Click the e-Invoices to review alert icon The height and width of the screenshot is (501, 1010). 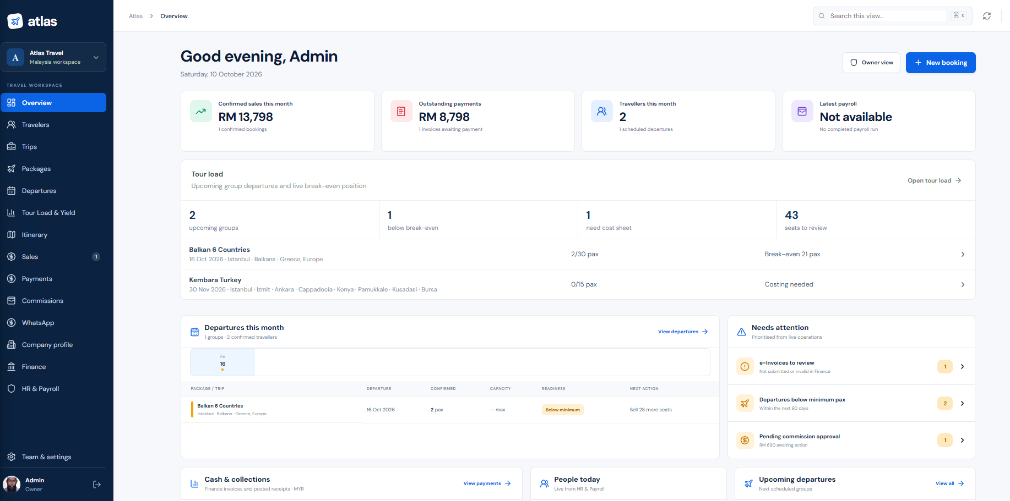click(x=745, y=366)
